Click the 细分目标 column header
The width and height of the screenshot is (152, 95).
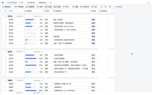[104, 11]
